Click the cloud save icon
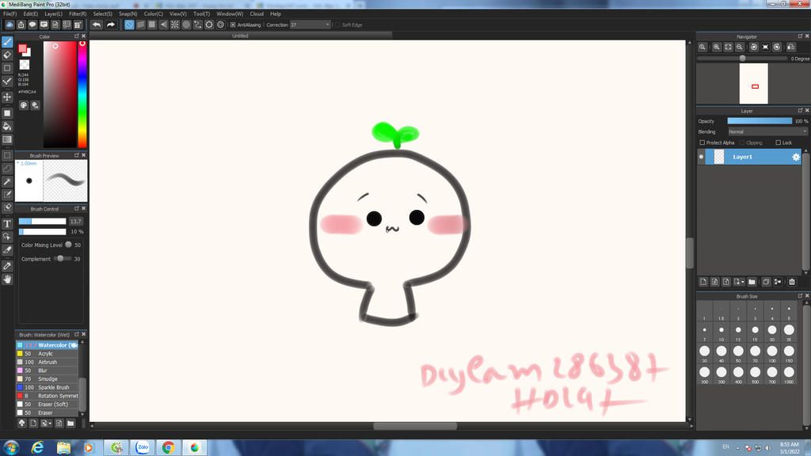The image size is (811, 456). click(x=10, y=25)
